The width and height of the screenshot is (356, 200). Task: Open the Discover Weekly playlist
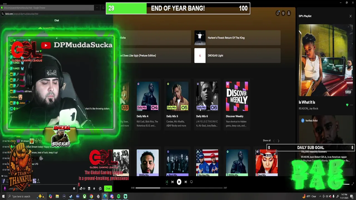tap(237, 104)
